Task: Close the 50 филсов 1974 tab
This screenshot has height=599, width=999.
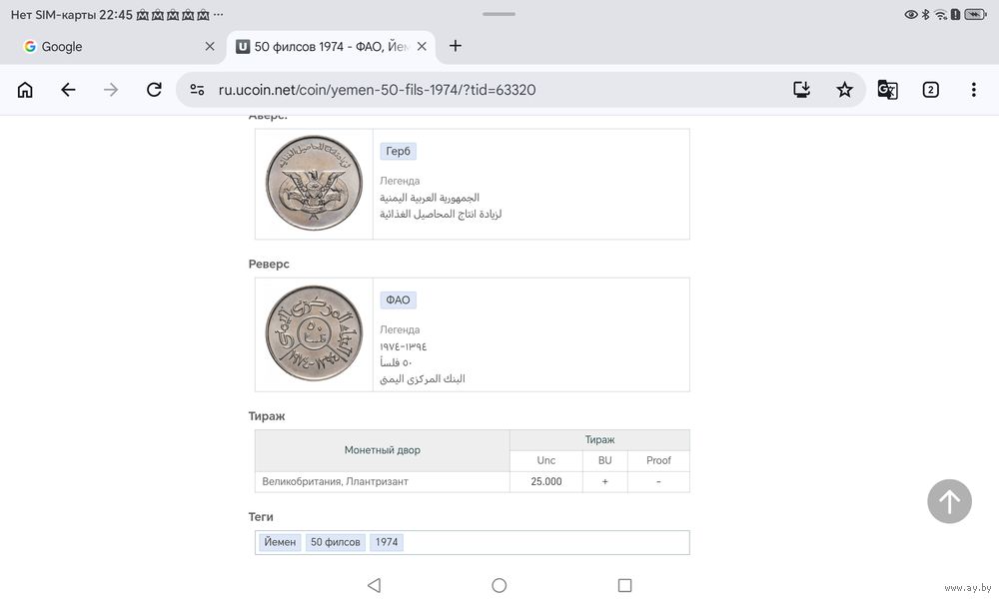Action: click(x=422, y=47)
